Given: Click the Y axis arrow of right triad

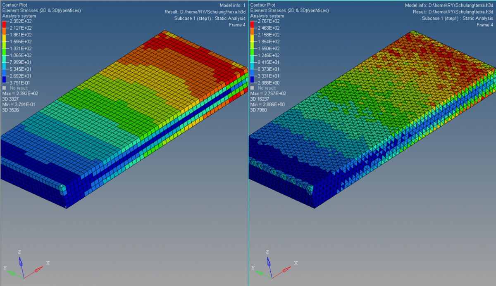Looking at the screenshot, I should (x=260, y=273).
